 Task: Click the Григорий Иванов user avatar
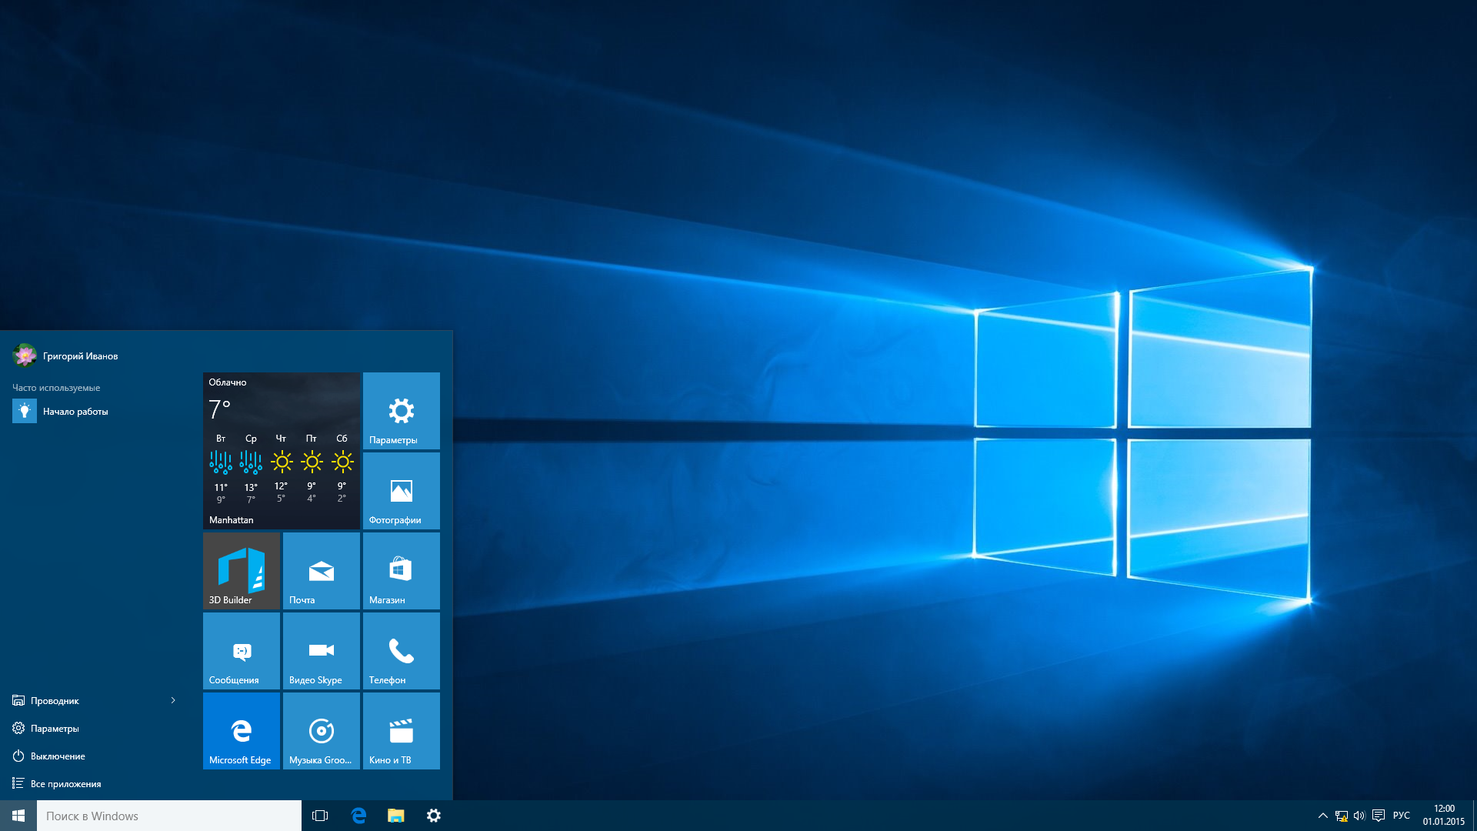click(25, 355)
